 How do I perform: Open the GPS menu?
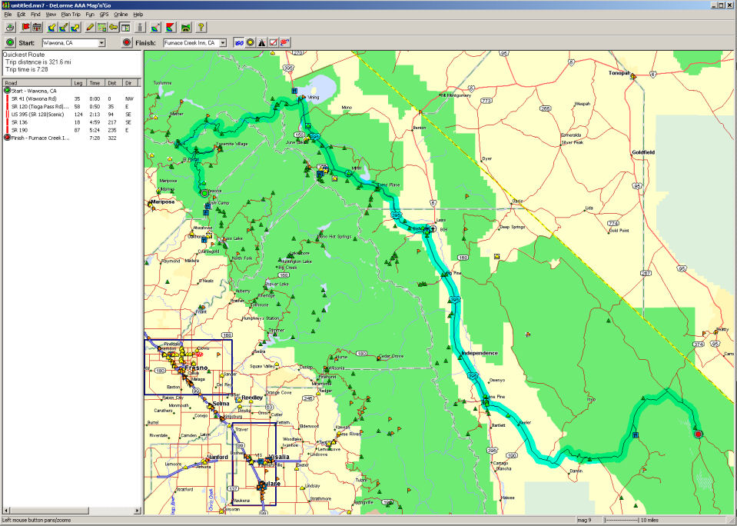(104, 15)
